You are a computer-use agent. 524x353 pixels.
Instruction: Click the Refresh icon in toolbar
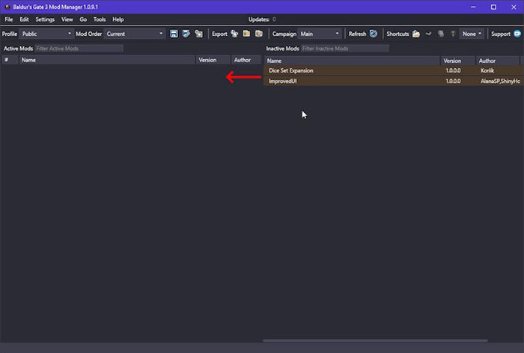point(373,34)
